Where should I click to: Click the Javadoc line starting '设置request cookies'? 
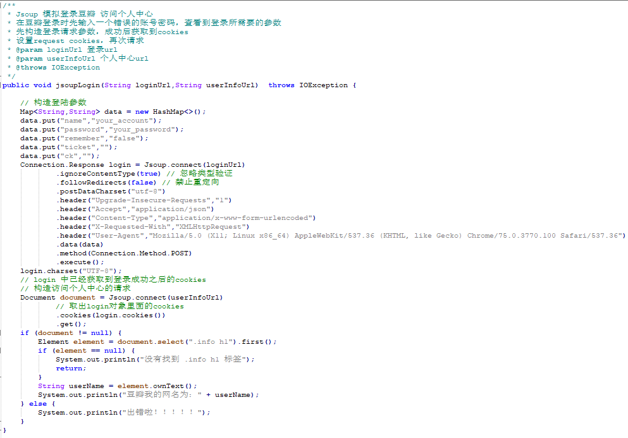80,41
